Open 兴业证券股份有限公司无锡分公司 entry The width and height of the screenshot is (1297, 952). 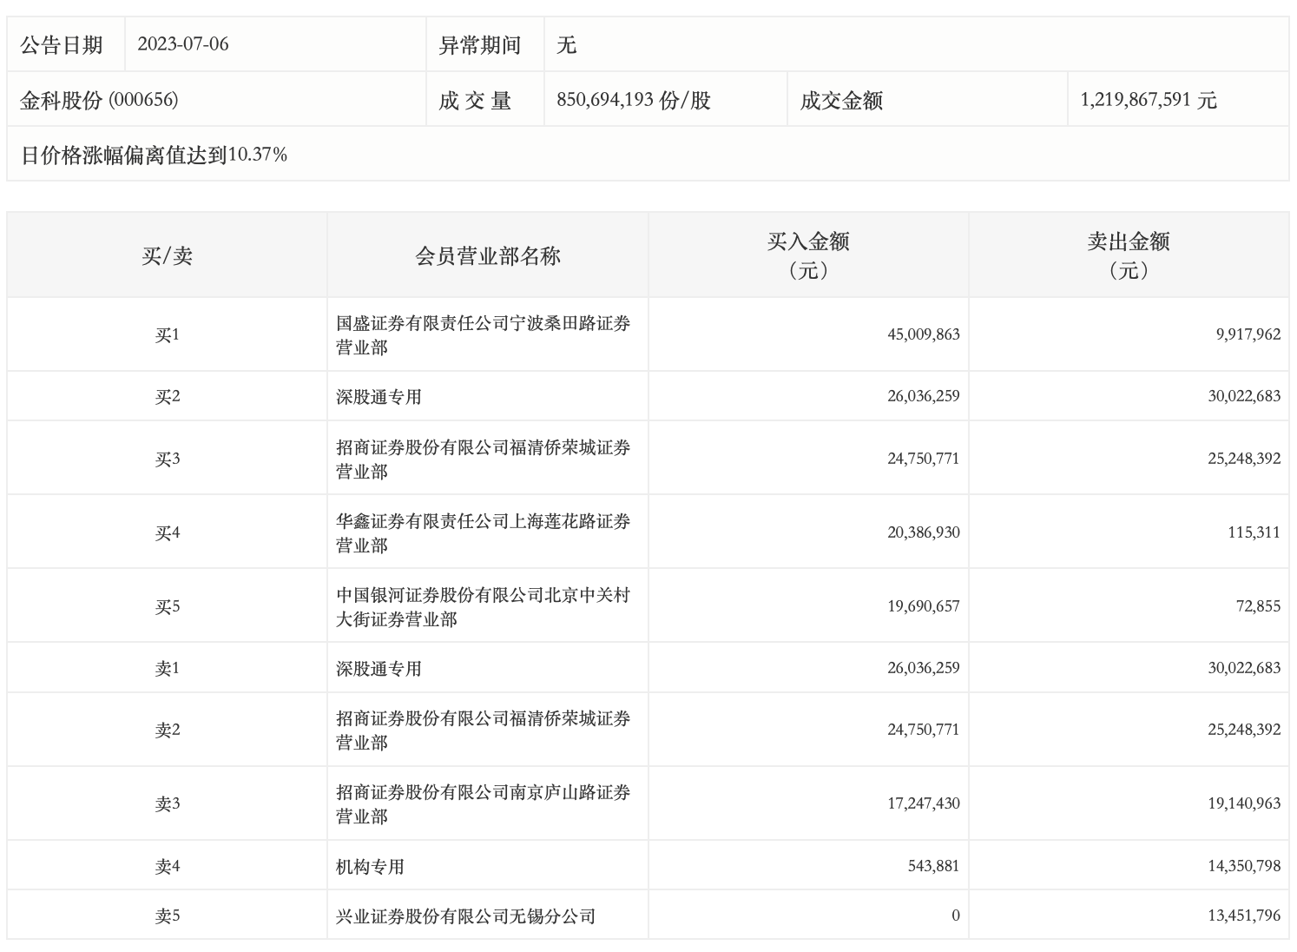pyautogui.click(x=465, y=916)
